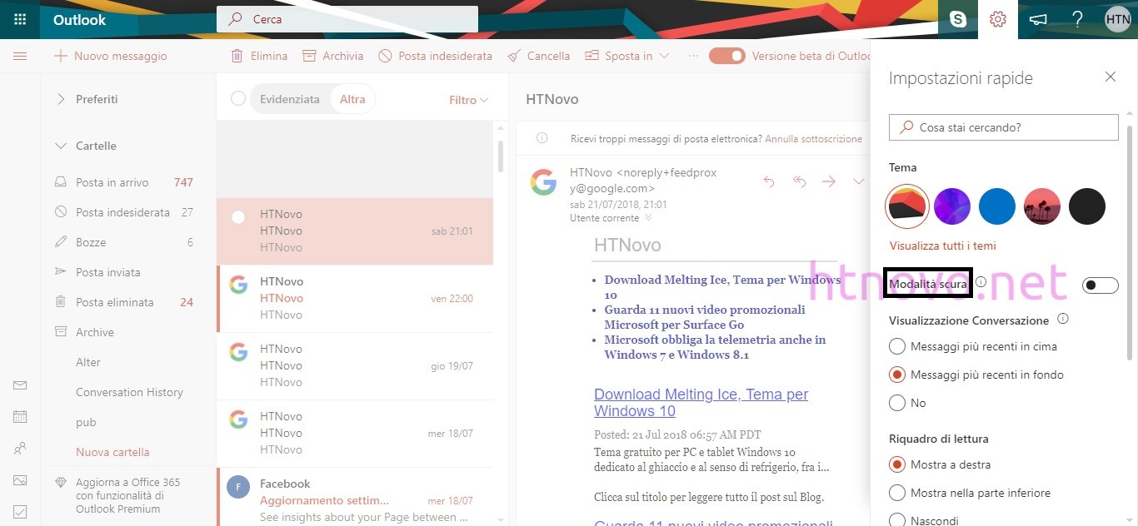Click the info icon next to Visualizzazione Conversazione
The width and height of the screenshot is (1138, 526).
pyautogui.click(x=1063, y=319)
